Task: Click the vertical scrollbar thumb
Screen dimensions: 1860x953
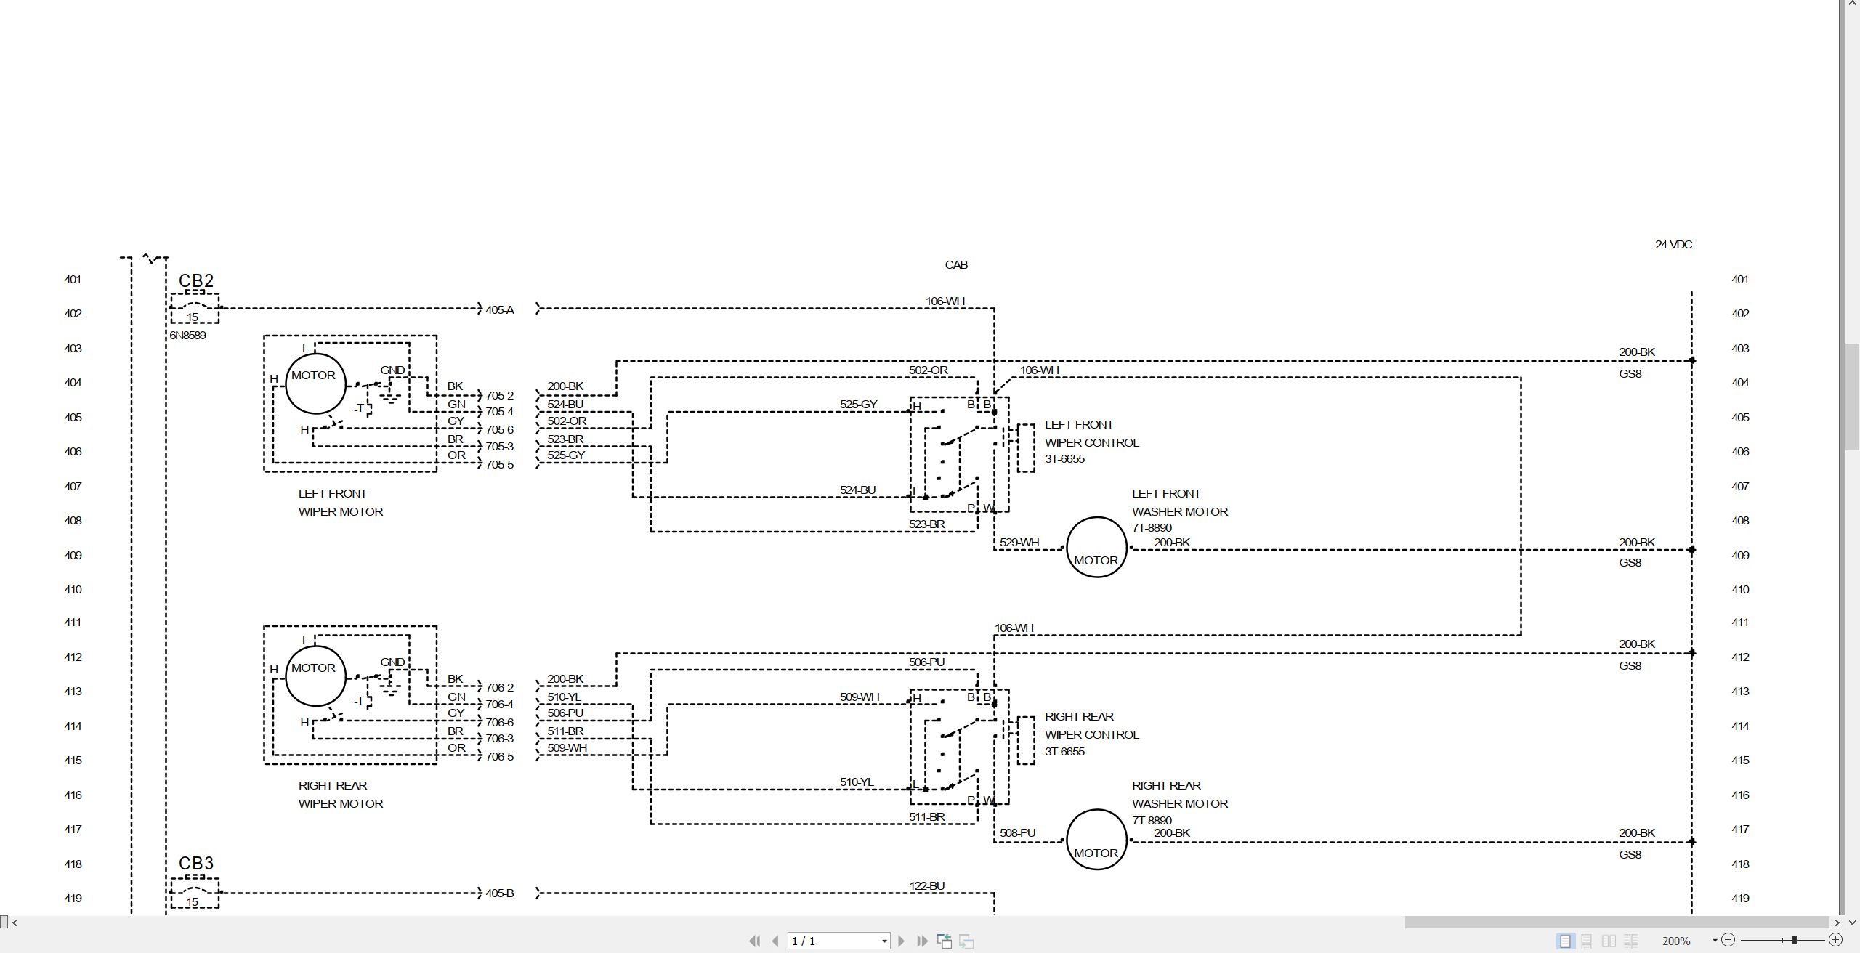Action: click(x=1852, y=397)
